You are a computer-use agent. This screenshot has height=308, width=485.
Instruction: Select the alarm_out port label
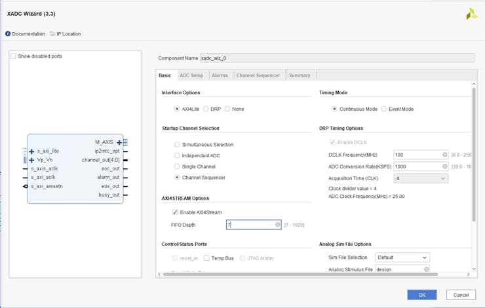(108, 177)
